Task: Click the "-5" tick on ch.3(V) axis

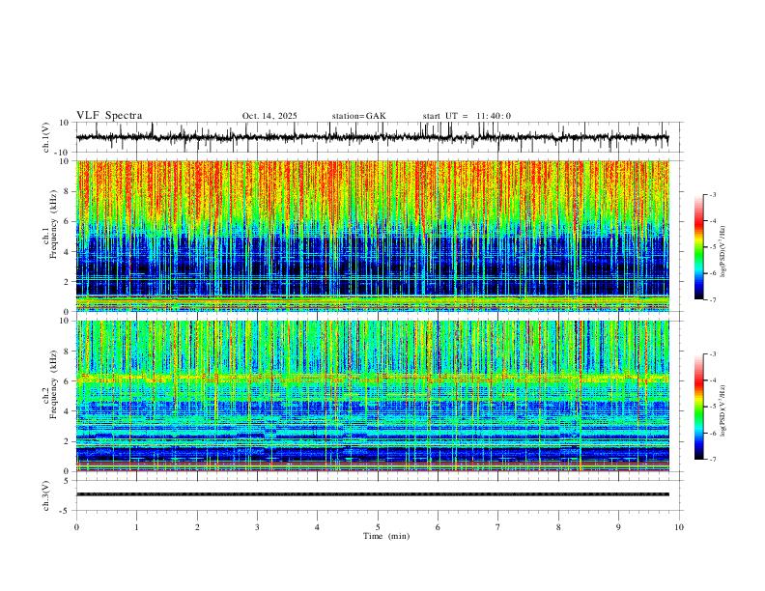Action: pyautogui.click(x=66, y=511)
